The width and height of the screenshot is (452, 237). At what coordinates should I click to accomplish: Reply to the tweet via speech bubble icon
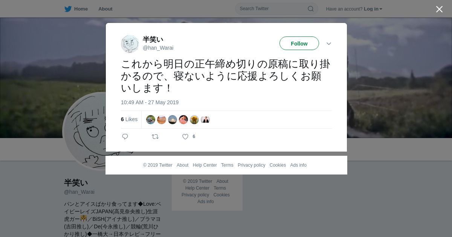pyautogui.click(x=125, y=137)
